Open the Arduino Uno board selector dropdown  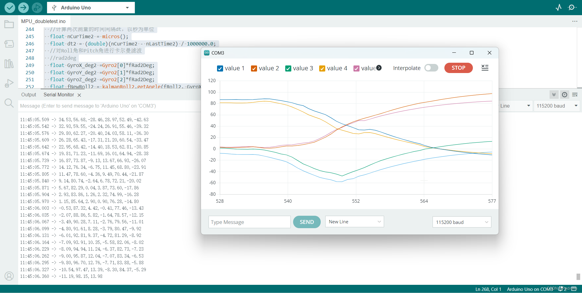click(91, 8)
